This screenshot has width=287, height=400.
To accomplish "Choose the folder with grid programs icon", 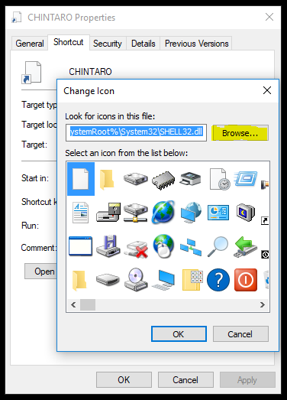I will coord(193,281).
